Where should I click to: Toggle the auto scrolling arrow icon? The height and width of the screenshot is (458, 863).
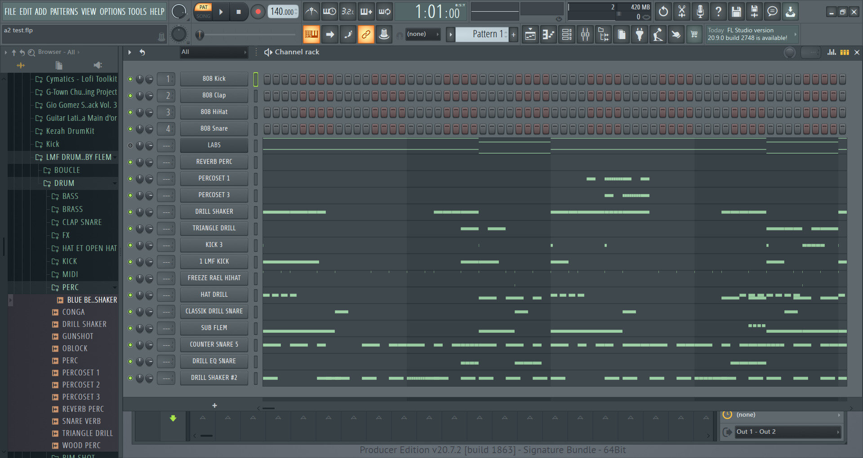point(330,34)
